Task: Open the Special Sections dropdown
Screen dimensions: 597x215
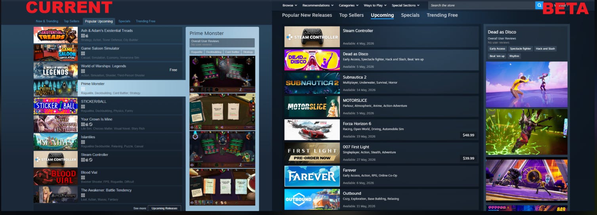Action: click(406, 6)
